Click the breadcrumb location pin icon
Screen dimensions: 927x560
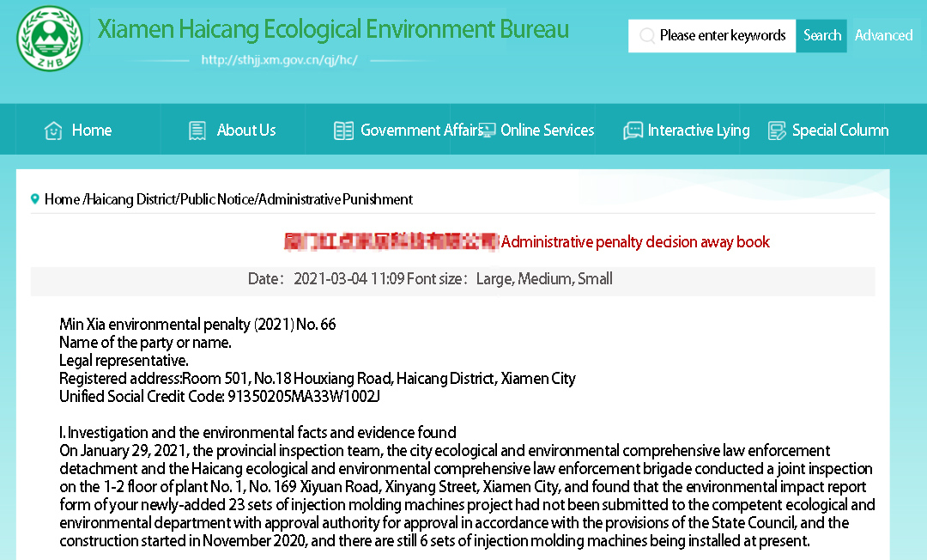tap(35, 199)
